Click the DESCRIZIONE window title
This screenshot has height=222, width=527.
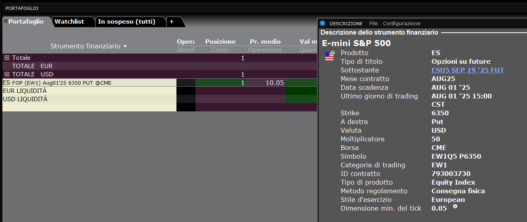click(x=346, y=24)
